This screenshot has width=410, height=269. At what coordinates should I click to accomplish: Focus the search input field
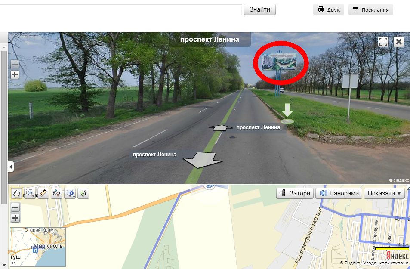pyautogui.click(x=121, y=9)
